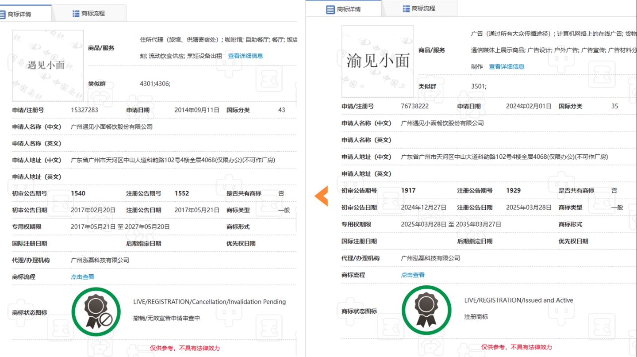Select preliminary announcement issue 1540
The width and height of the screenshot is (637, 357).
[x=78, y=193]
